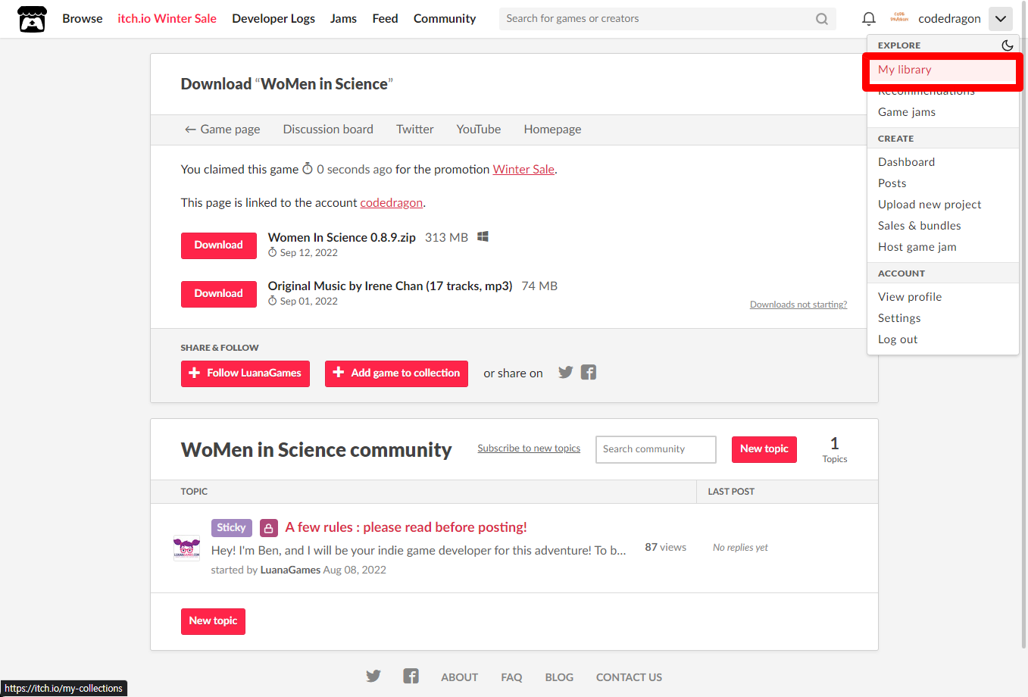Screen dimensions: 1028x697
Task: Open Browse in top navigation
Action: point(83,19)
